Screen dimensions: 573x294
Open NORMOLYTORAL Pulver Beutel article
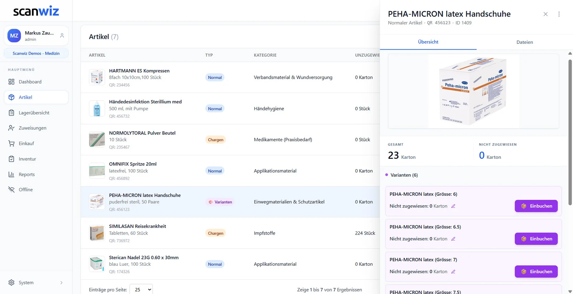pyautogui.click(x=142, y=133)
